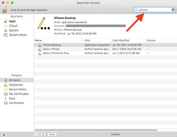
Task: Clear the search field with the X button
Action: (173, 10)
